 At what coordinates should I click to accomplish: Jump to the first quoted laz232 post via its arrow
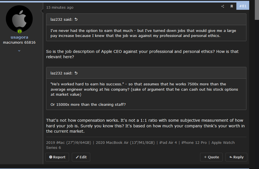pos(76,19)
